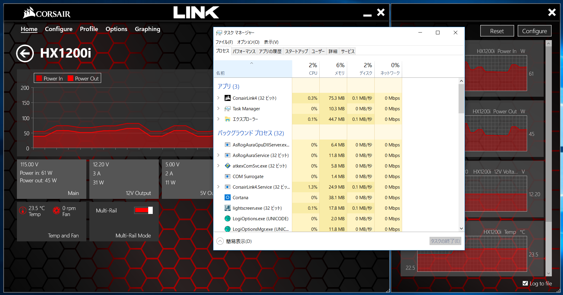
Task: Click the back arrow next to HX1200i
Action: click(x=25, y=53)
